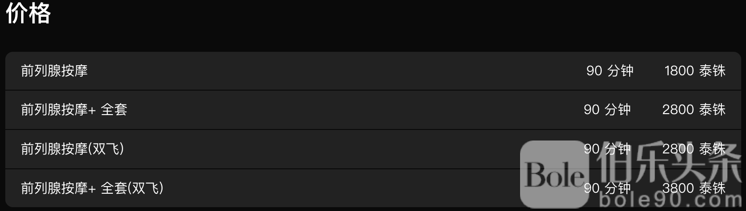Select the 前列腺按摩 row name

point(54,71)
